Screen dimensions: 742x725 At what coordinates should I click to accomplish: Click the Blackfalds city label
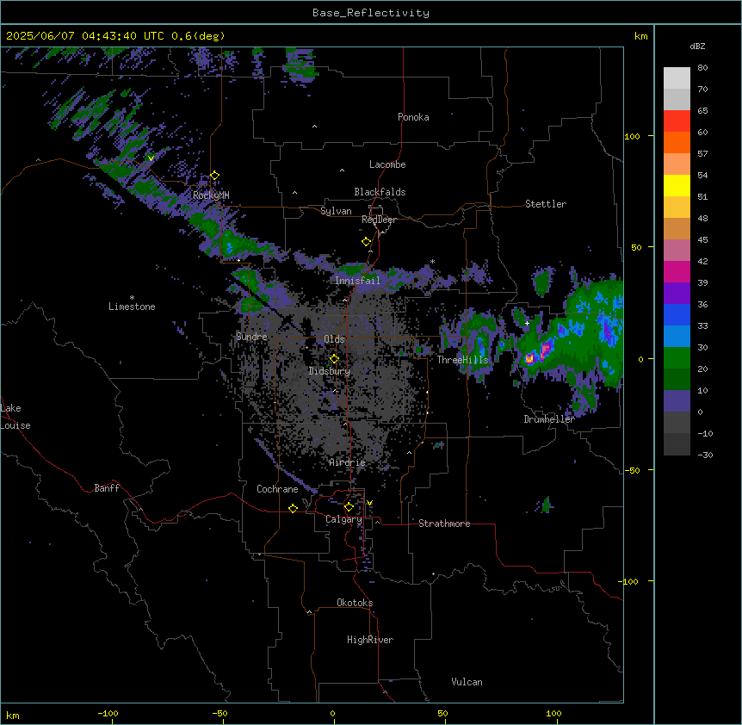pyautogui.click(x=380, y=192)
